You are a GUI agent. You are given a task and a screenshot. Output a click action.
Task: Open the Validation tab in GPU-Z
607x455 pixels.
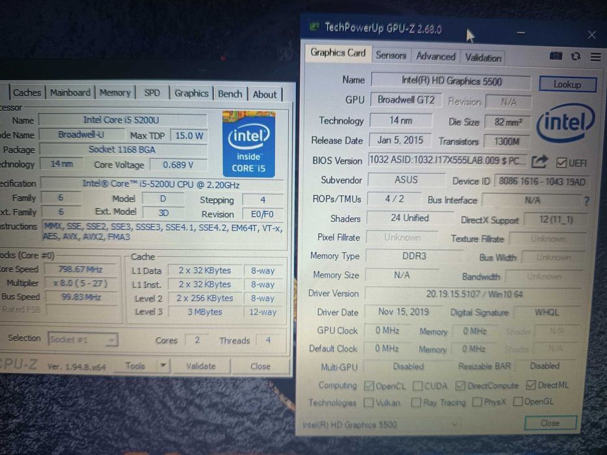point(483,58)
